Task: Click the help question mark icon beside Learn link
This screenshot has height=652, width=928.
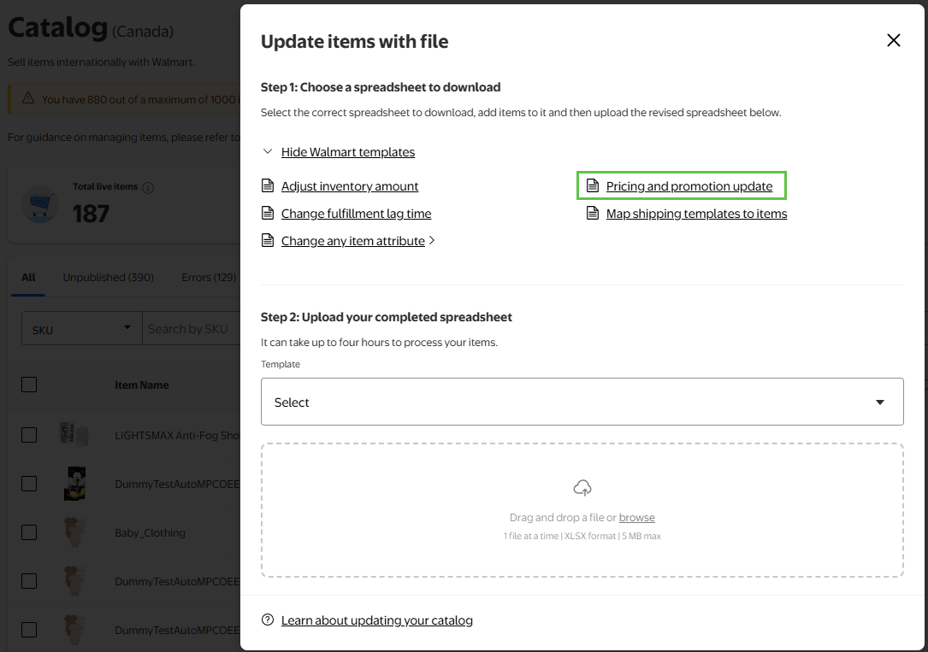Action: 268,620
